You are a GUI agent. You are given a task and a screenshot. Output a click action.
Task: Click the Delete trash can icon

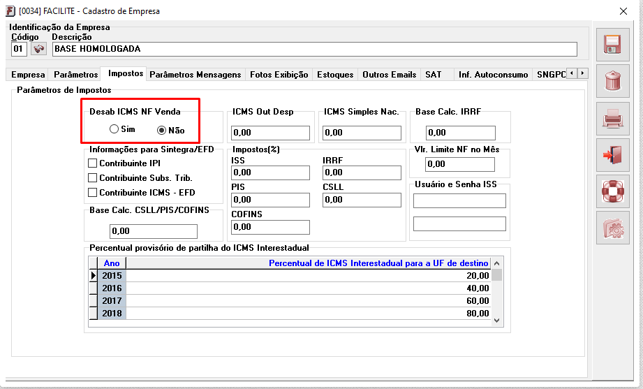pos(613,81)
